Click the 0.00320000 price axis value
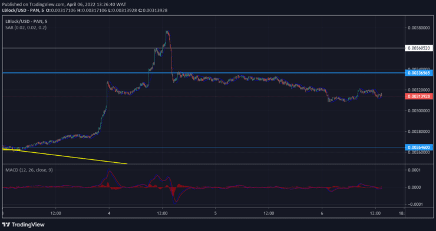This screenshot has width=436, height=231. point(419,90)
